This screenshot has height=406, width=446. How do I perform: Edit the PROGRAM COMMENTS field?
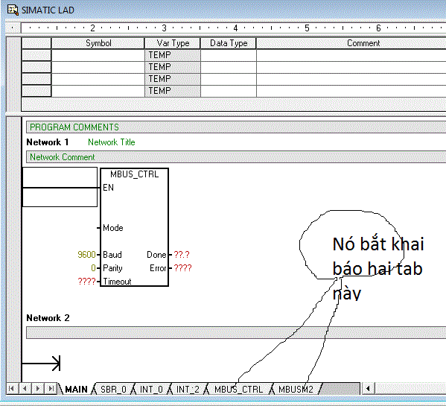tap(236, 127)
